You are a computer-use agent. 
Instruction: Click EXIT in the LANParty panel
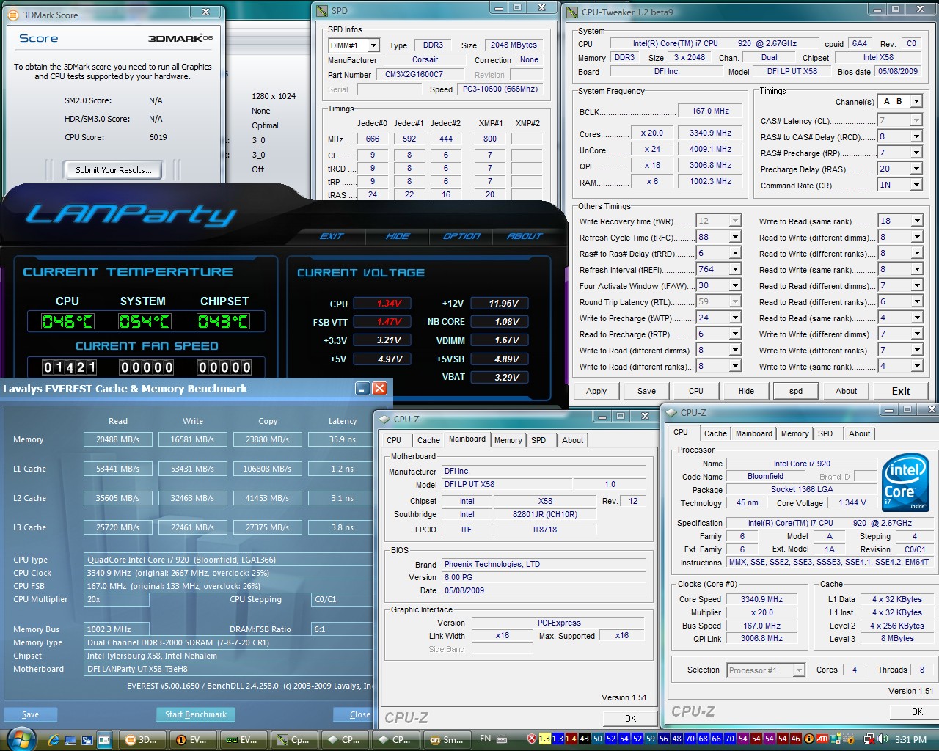[332, 236]
